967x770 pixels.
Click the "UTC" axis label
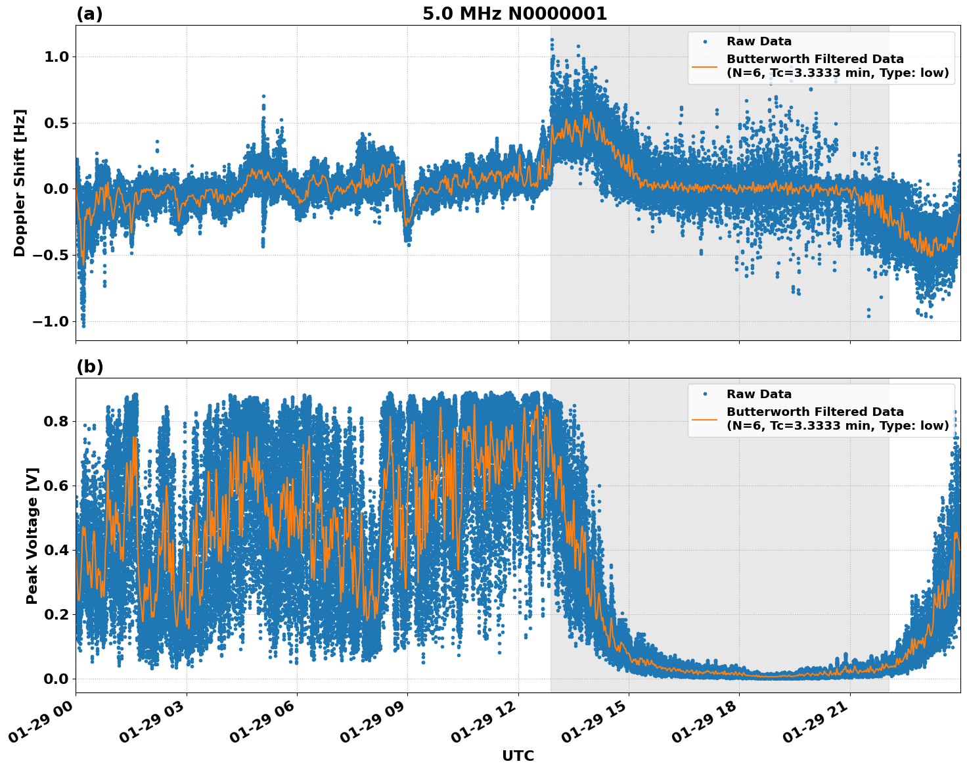[x=517, y=756]
